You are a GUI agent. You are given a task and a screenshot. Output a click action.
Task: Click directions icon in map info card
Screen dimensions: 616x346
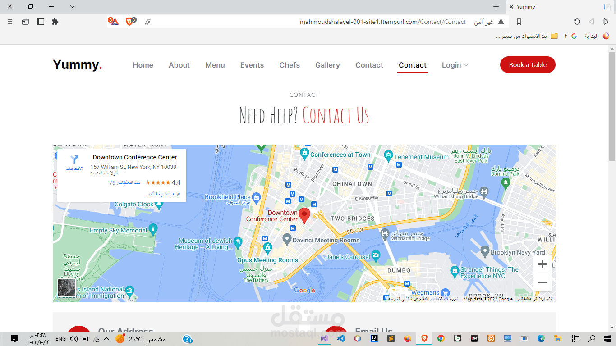coord(74,159)
